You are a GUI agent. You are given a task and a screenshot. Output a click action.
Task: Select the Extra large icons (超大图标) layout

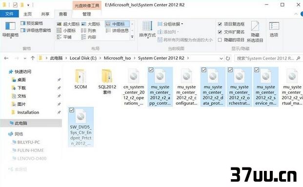(68, 24)
